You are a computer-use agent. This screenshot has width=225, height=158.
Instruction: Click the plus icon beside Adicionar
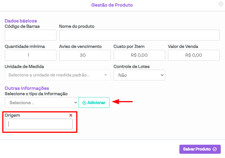click(x=84, y=103)
